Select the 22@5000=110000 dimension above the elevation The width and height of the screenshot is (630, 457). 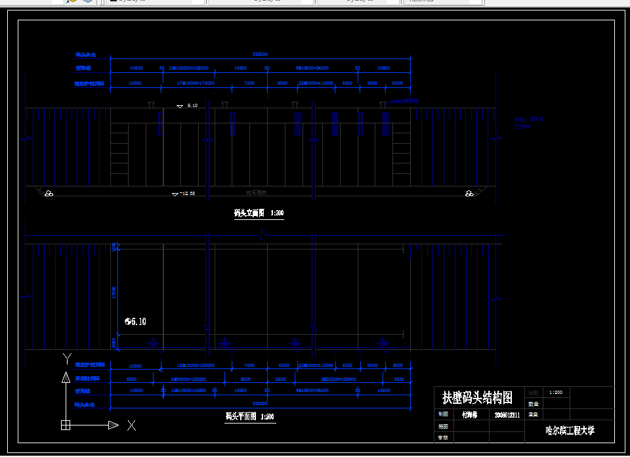click(316, 83)
